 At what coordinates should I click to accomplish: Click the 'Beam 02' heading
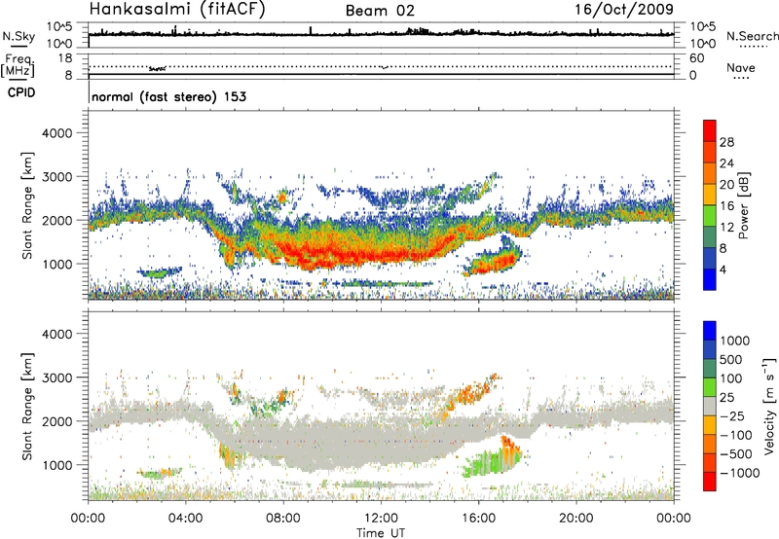380,11
